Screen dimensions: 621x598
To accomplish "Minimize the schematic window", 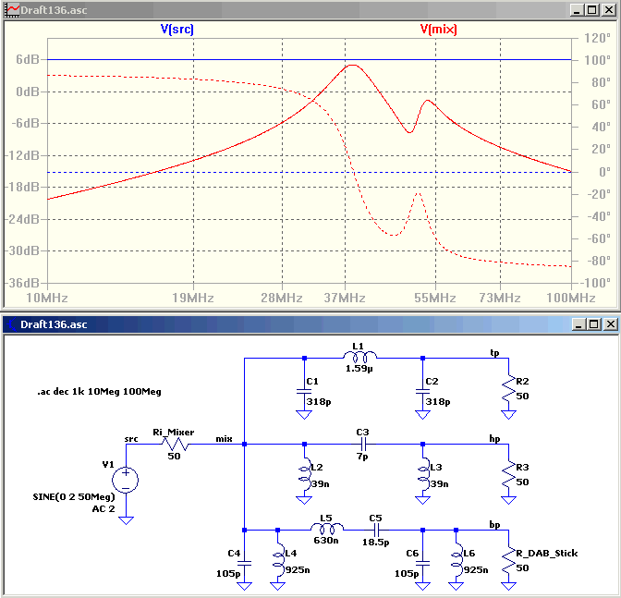I will 578,324.
